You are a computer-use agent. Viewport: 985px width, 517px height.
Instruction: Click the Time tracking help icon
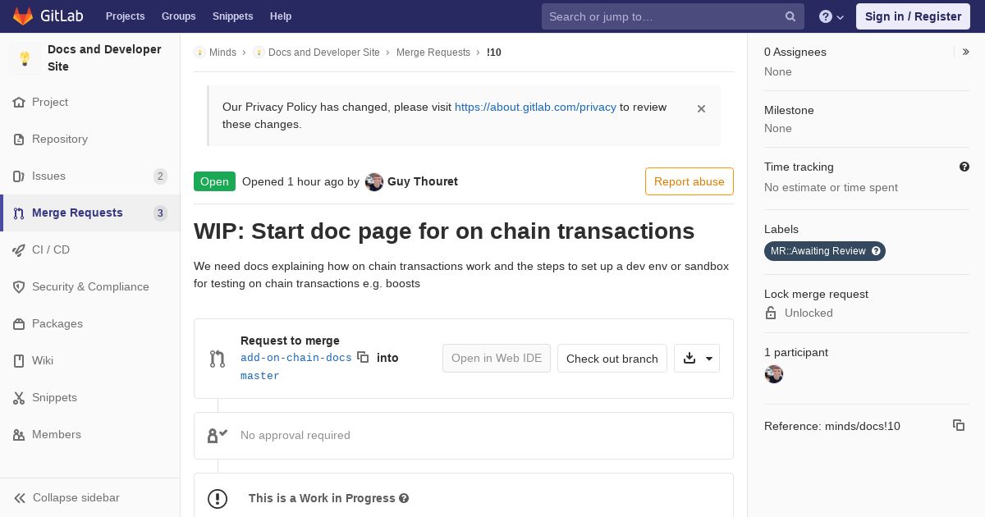(964, 167)
